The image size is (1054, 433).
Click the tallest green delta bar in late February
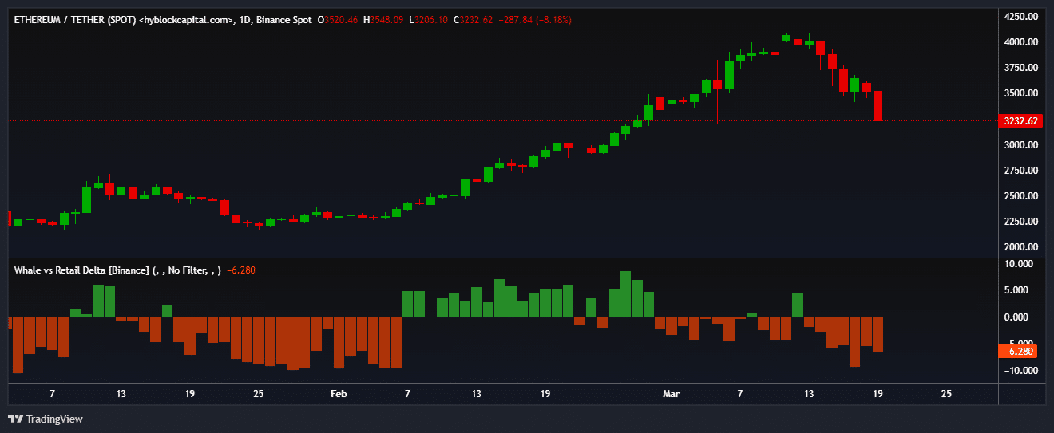pos(625,294)
